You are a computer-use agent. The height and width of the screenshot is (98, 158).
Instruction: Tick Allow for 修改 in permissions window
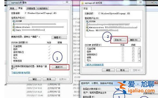pyautogui.click(x=123, y=52)
